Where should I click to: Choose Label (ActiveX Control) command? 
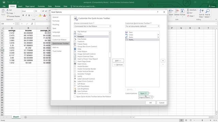pos(91,79)
